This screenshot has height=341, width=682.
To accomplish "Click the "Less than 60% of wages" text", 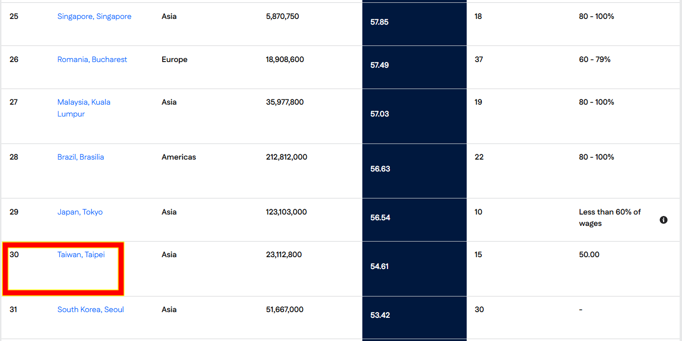I will 609,218.
